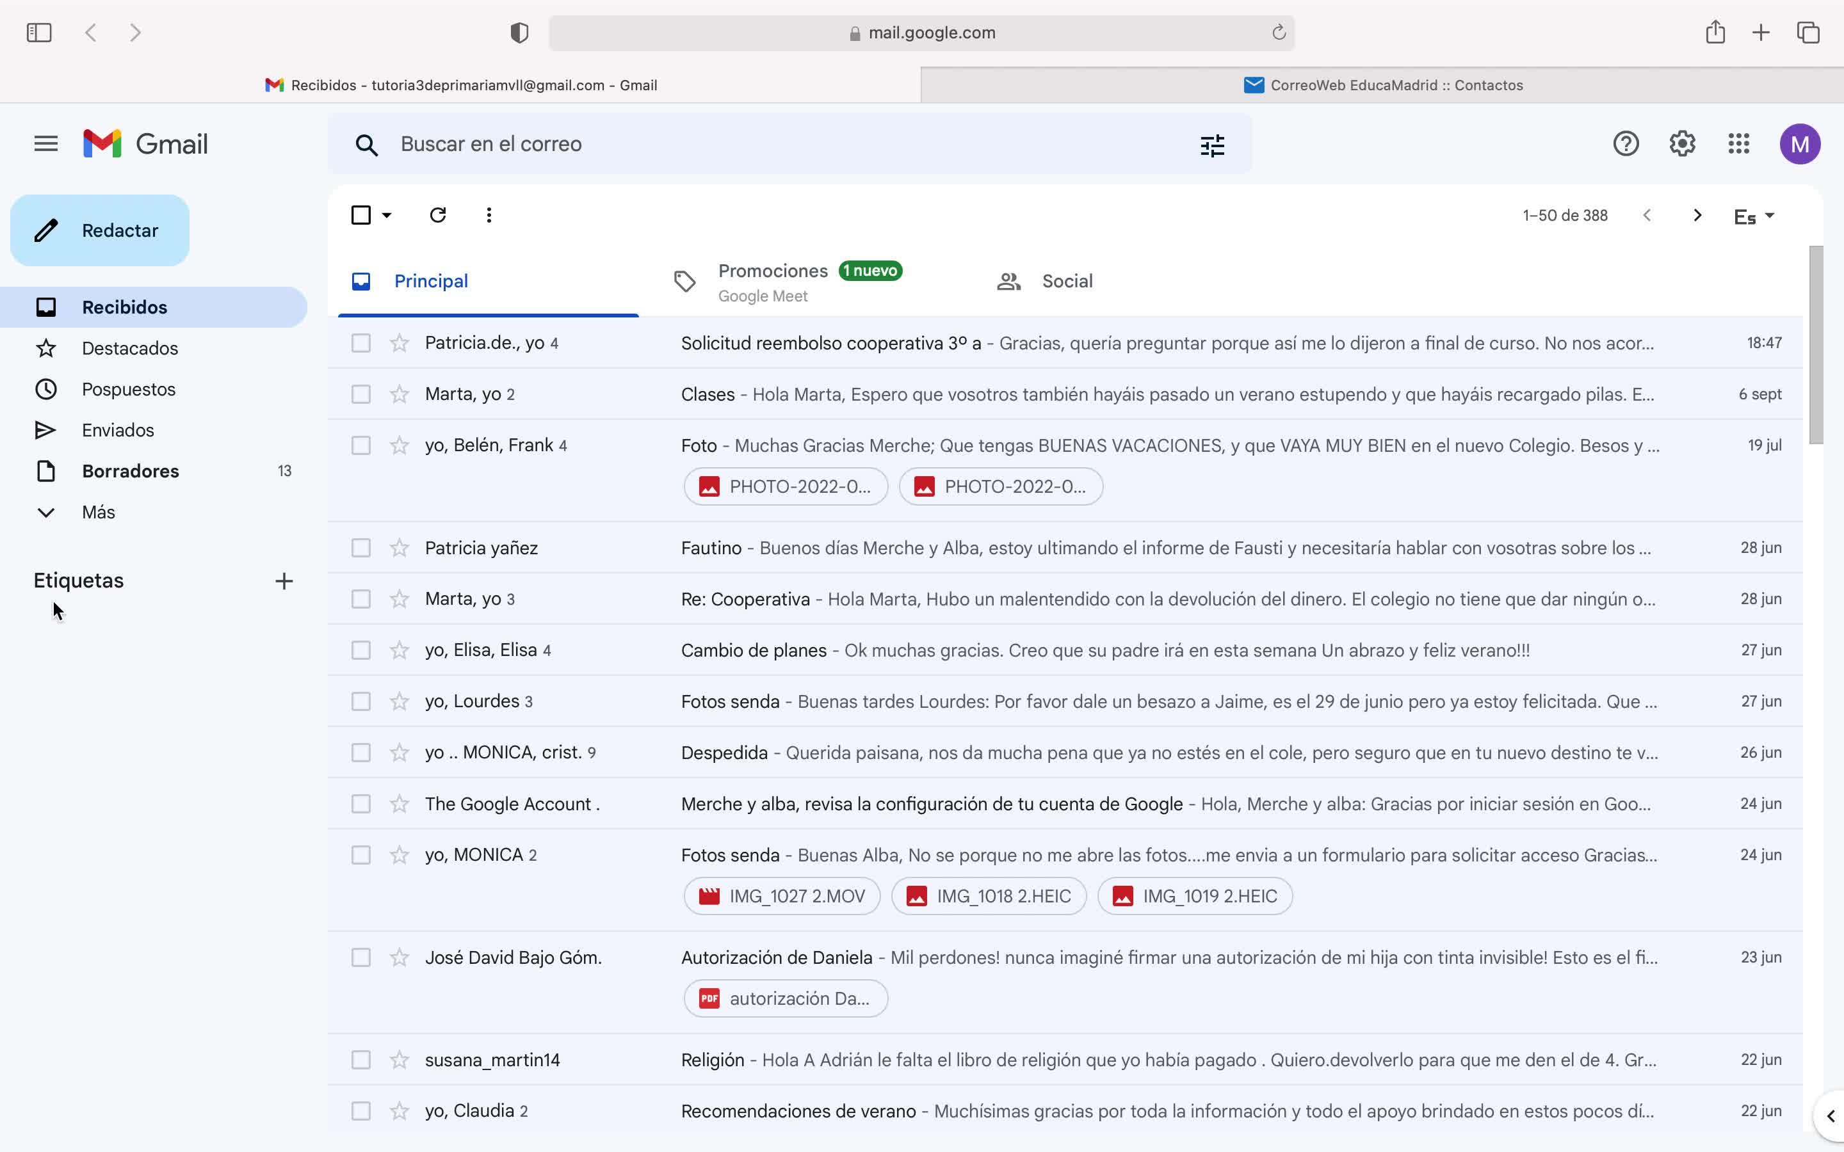Open the Google apps grid
Image resolution: width=1844 pixels, height=1152 pixels.
(1738, 144)
